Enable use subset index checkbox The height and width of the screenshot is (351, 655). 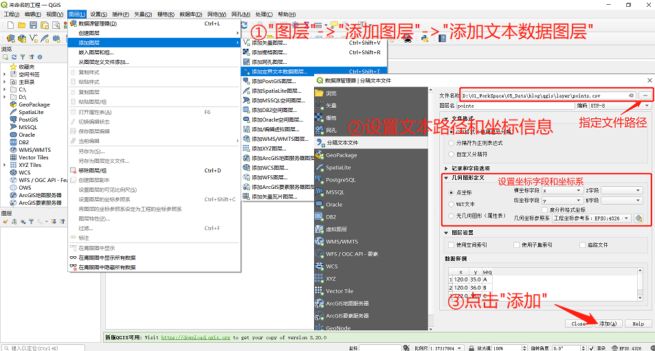(x=517, y=245)
